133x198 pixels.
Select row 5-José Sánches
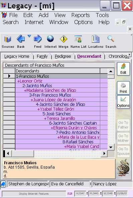coord(58,114)
